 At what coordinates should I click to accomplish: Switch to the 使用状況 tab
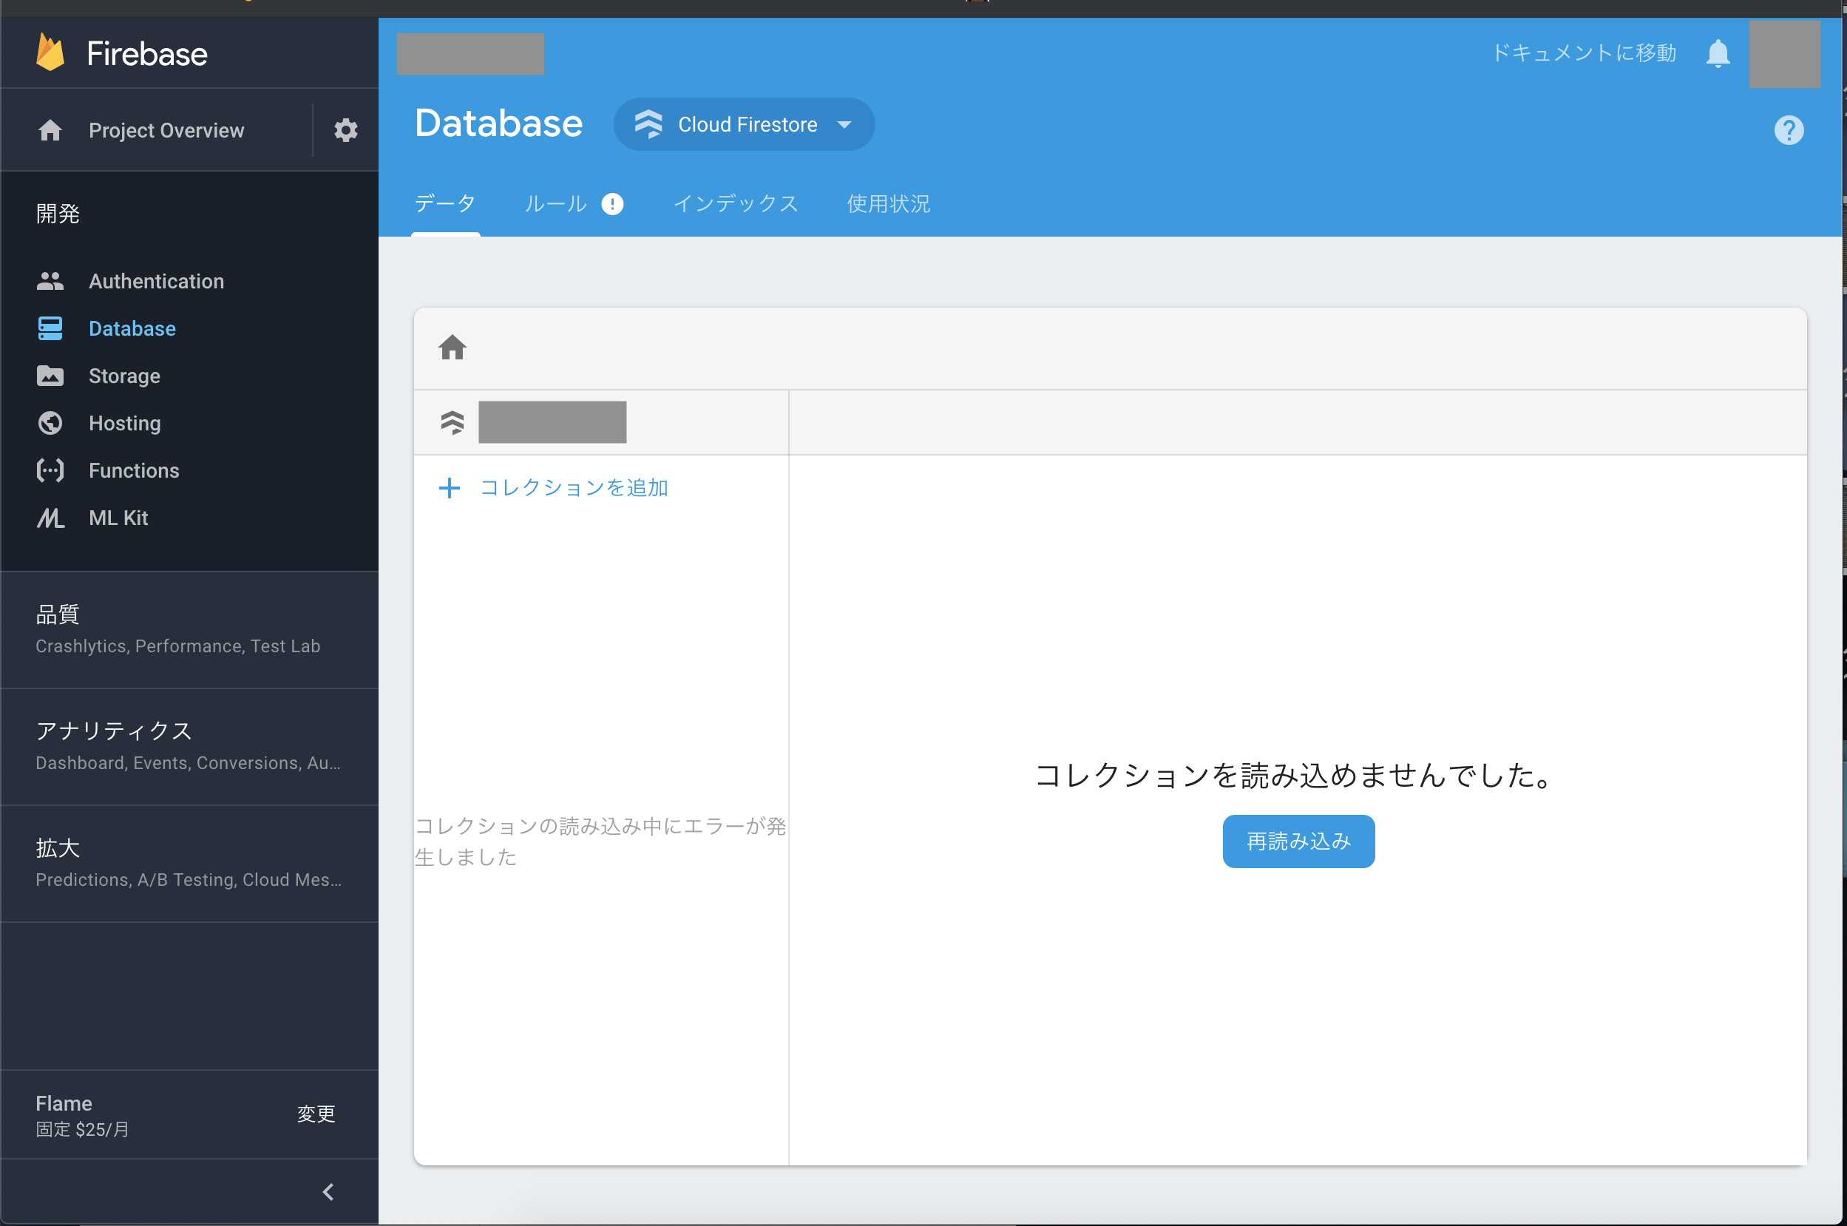[889, 204]
